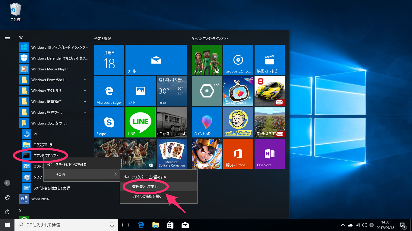Open the Skype tile
This screenshot has height=231, width=412.
109,122
